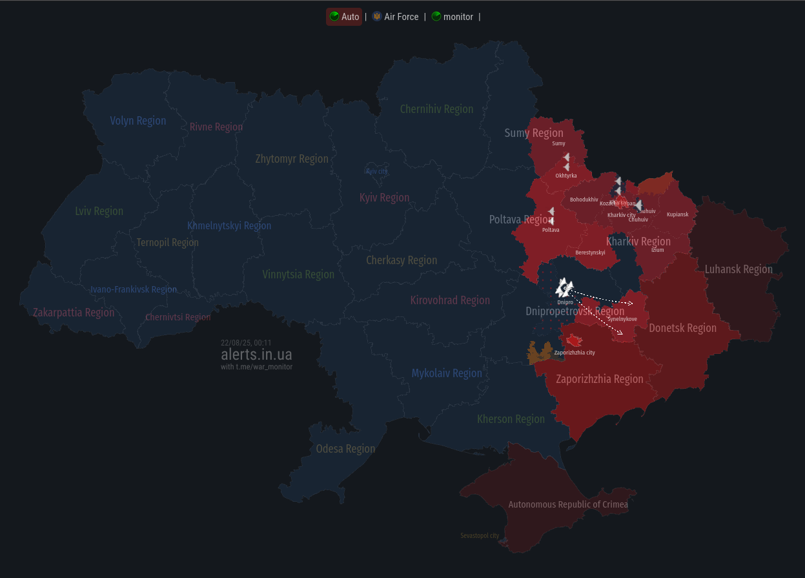Select the Lviv Region label

point(99,211)
